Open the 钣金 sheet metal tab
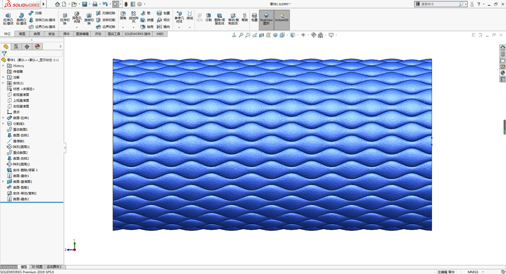The image size is (506, 274). (52, 34)
